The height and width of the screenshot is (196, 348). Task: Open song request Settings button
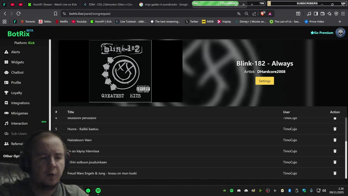265,81
